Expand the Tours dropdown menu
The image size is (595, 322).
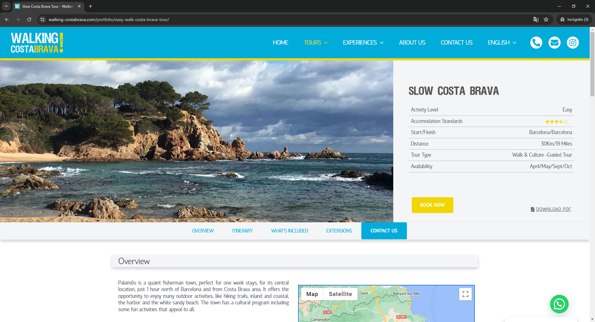pyautogui.click(x=315, y=42)
